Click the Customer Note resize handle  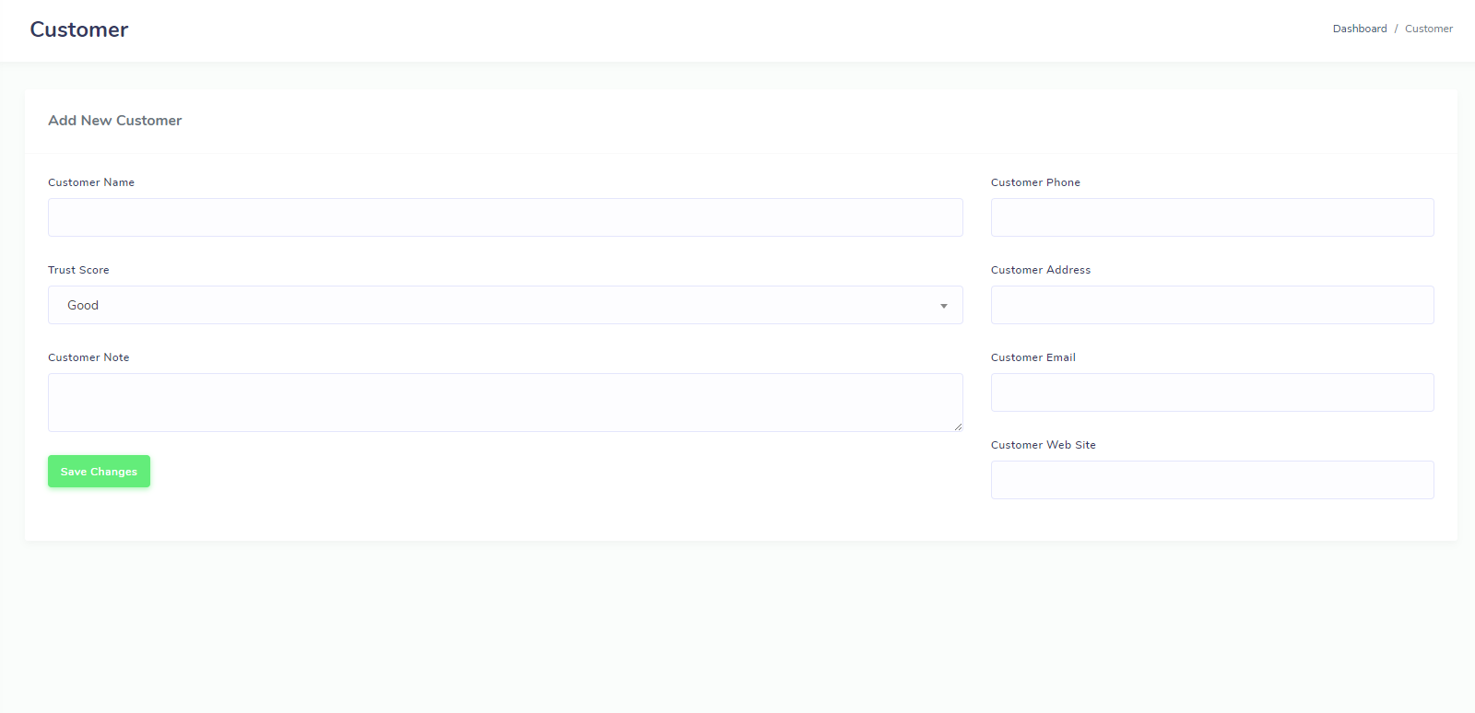pos(958,427)
